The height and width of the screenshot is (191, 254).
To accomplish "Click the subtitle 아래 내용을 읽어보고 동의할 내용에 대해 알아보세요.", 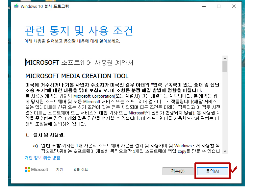I will click(x=72, y=41).
